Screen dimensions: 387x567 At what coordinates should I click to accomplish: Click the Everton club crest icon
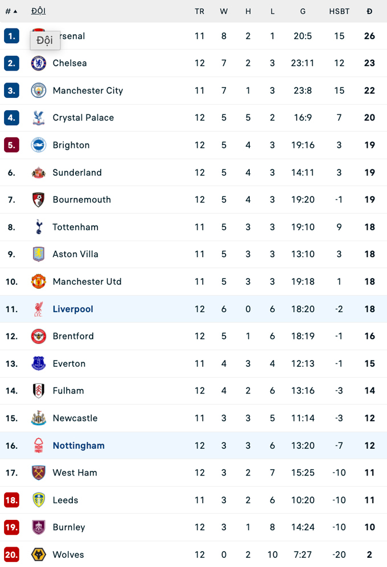(38, 363)
